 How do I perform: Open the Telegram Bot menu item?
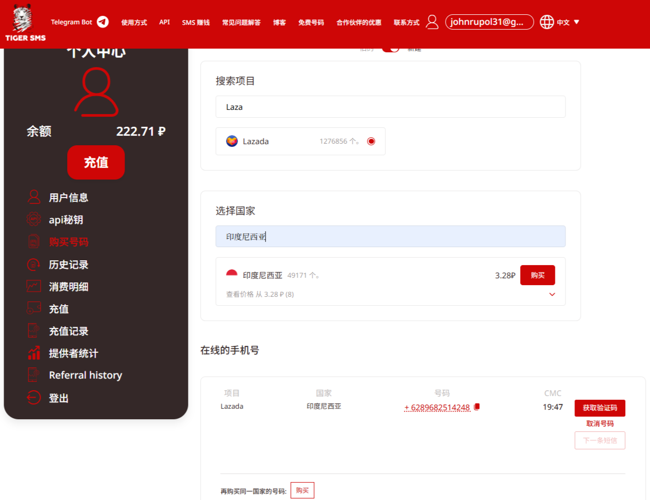point(71,22)
